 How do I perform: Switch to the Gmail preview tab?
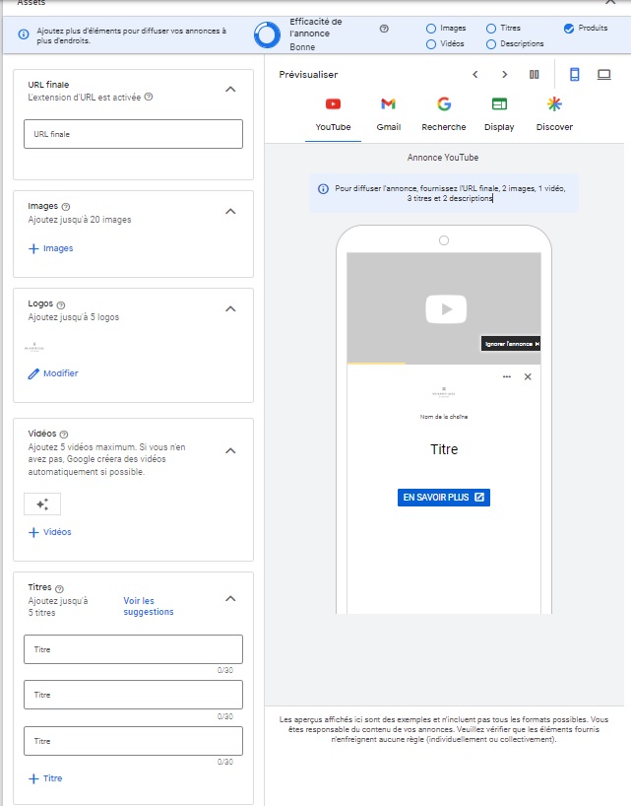(x=388, y=115)
